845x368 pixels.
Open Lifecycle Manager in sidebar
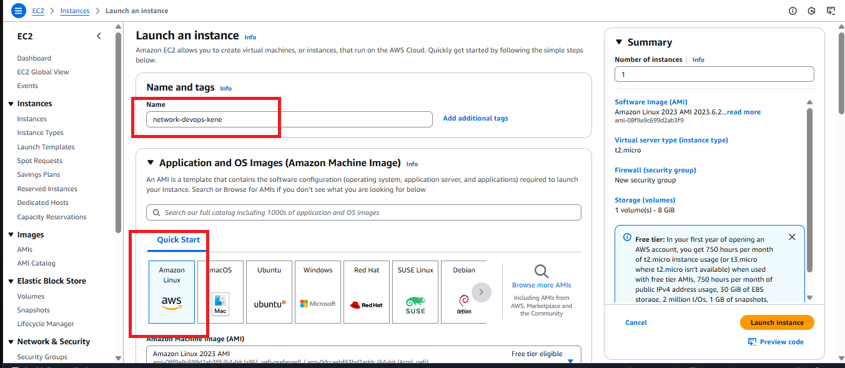46,324
